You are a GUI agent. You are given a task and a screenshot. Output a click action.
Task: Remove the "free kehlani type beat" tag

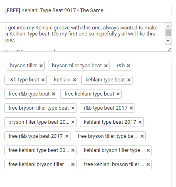click(x=118, y=94)
